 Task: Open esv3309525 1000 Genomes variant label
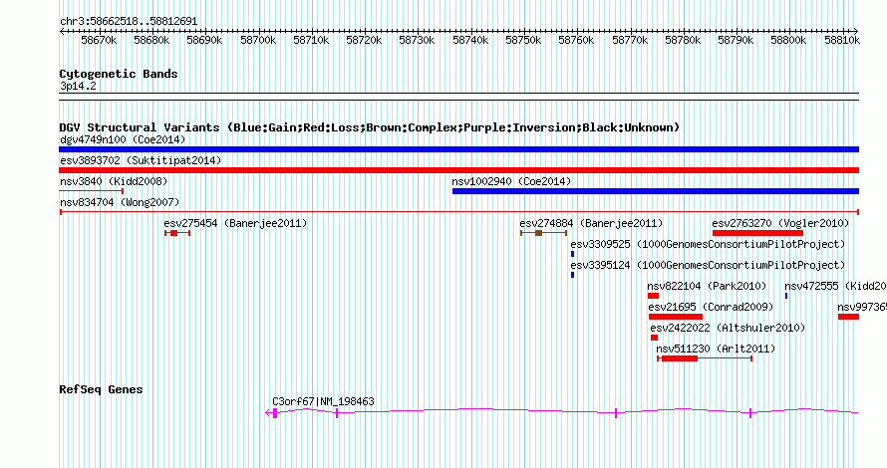coord(708,244)
